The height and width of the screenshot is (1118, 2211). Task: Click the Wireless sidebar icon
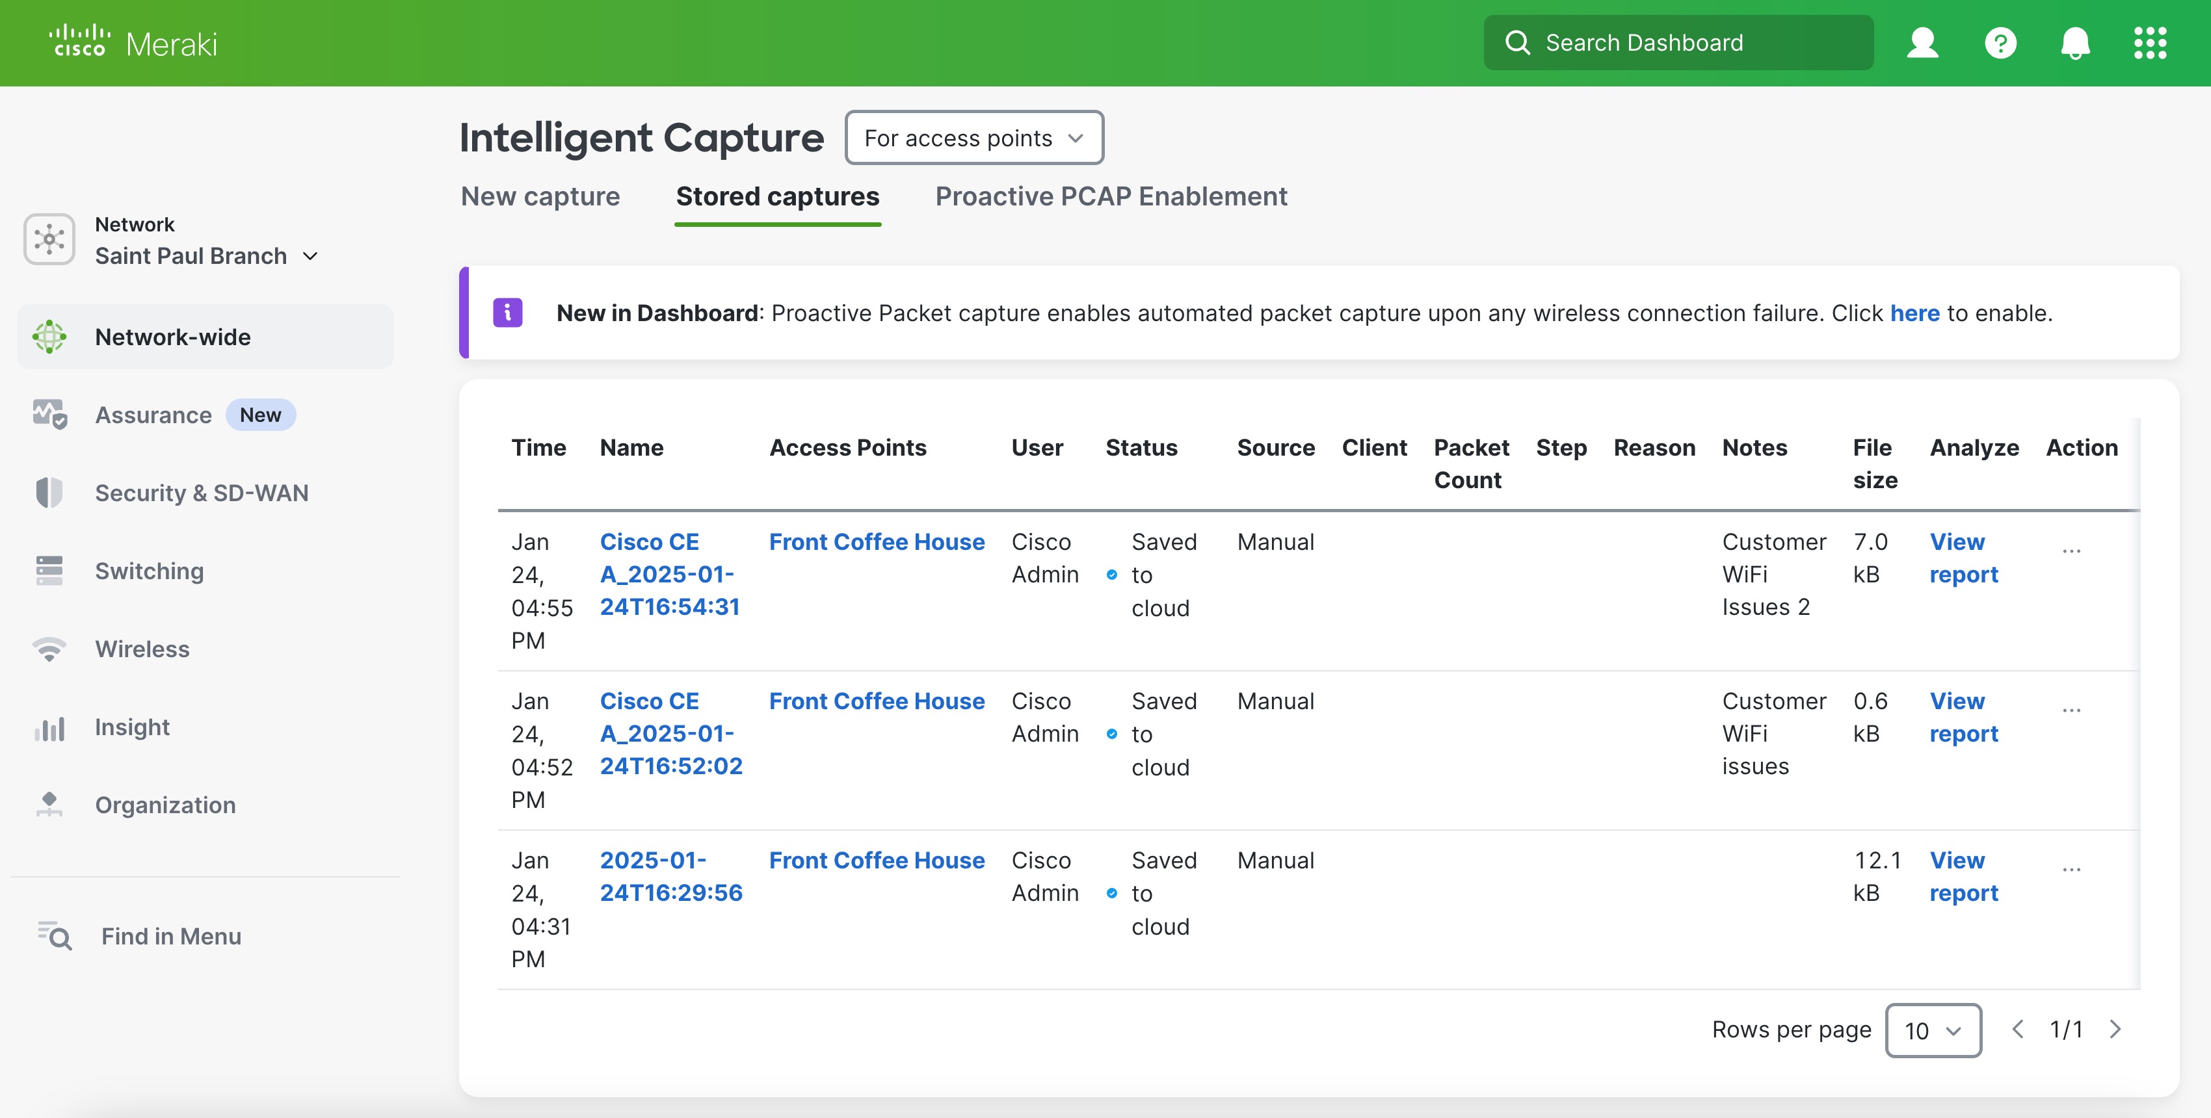tap(49, 649)
